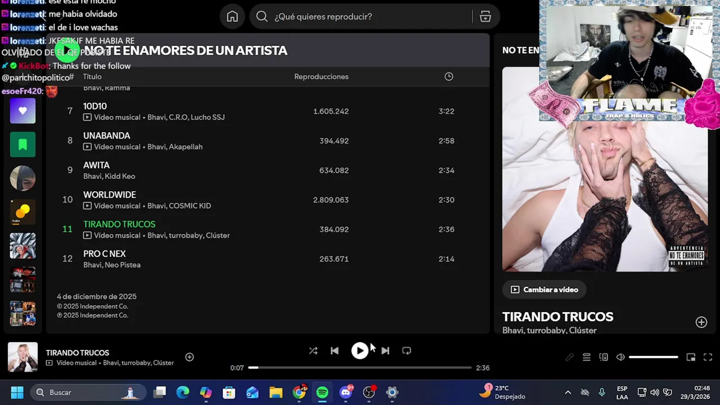Viewport: 720px width, 405px height.
Task: Open the miniplayer
Action: pos(691,357)
